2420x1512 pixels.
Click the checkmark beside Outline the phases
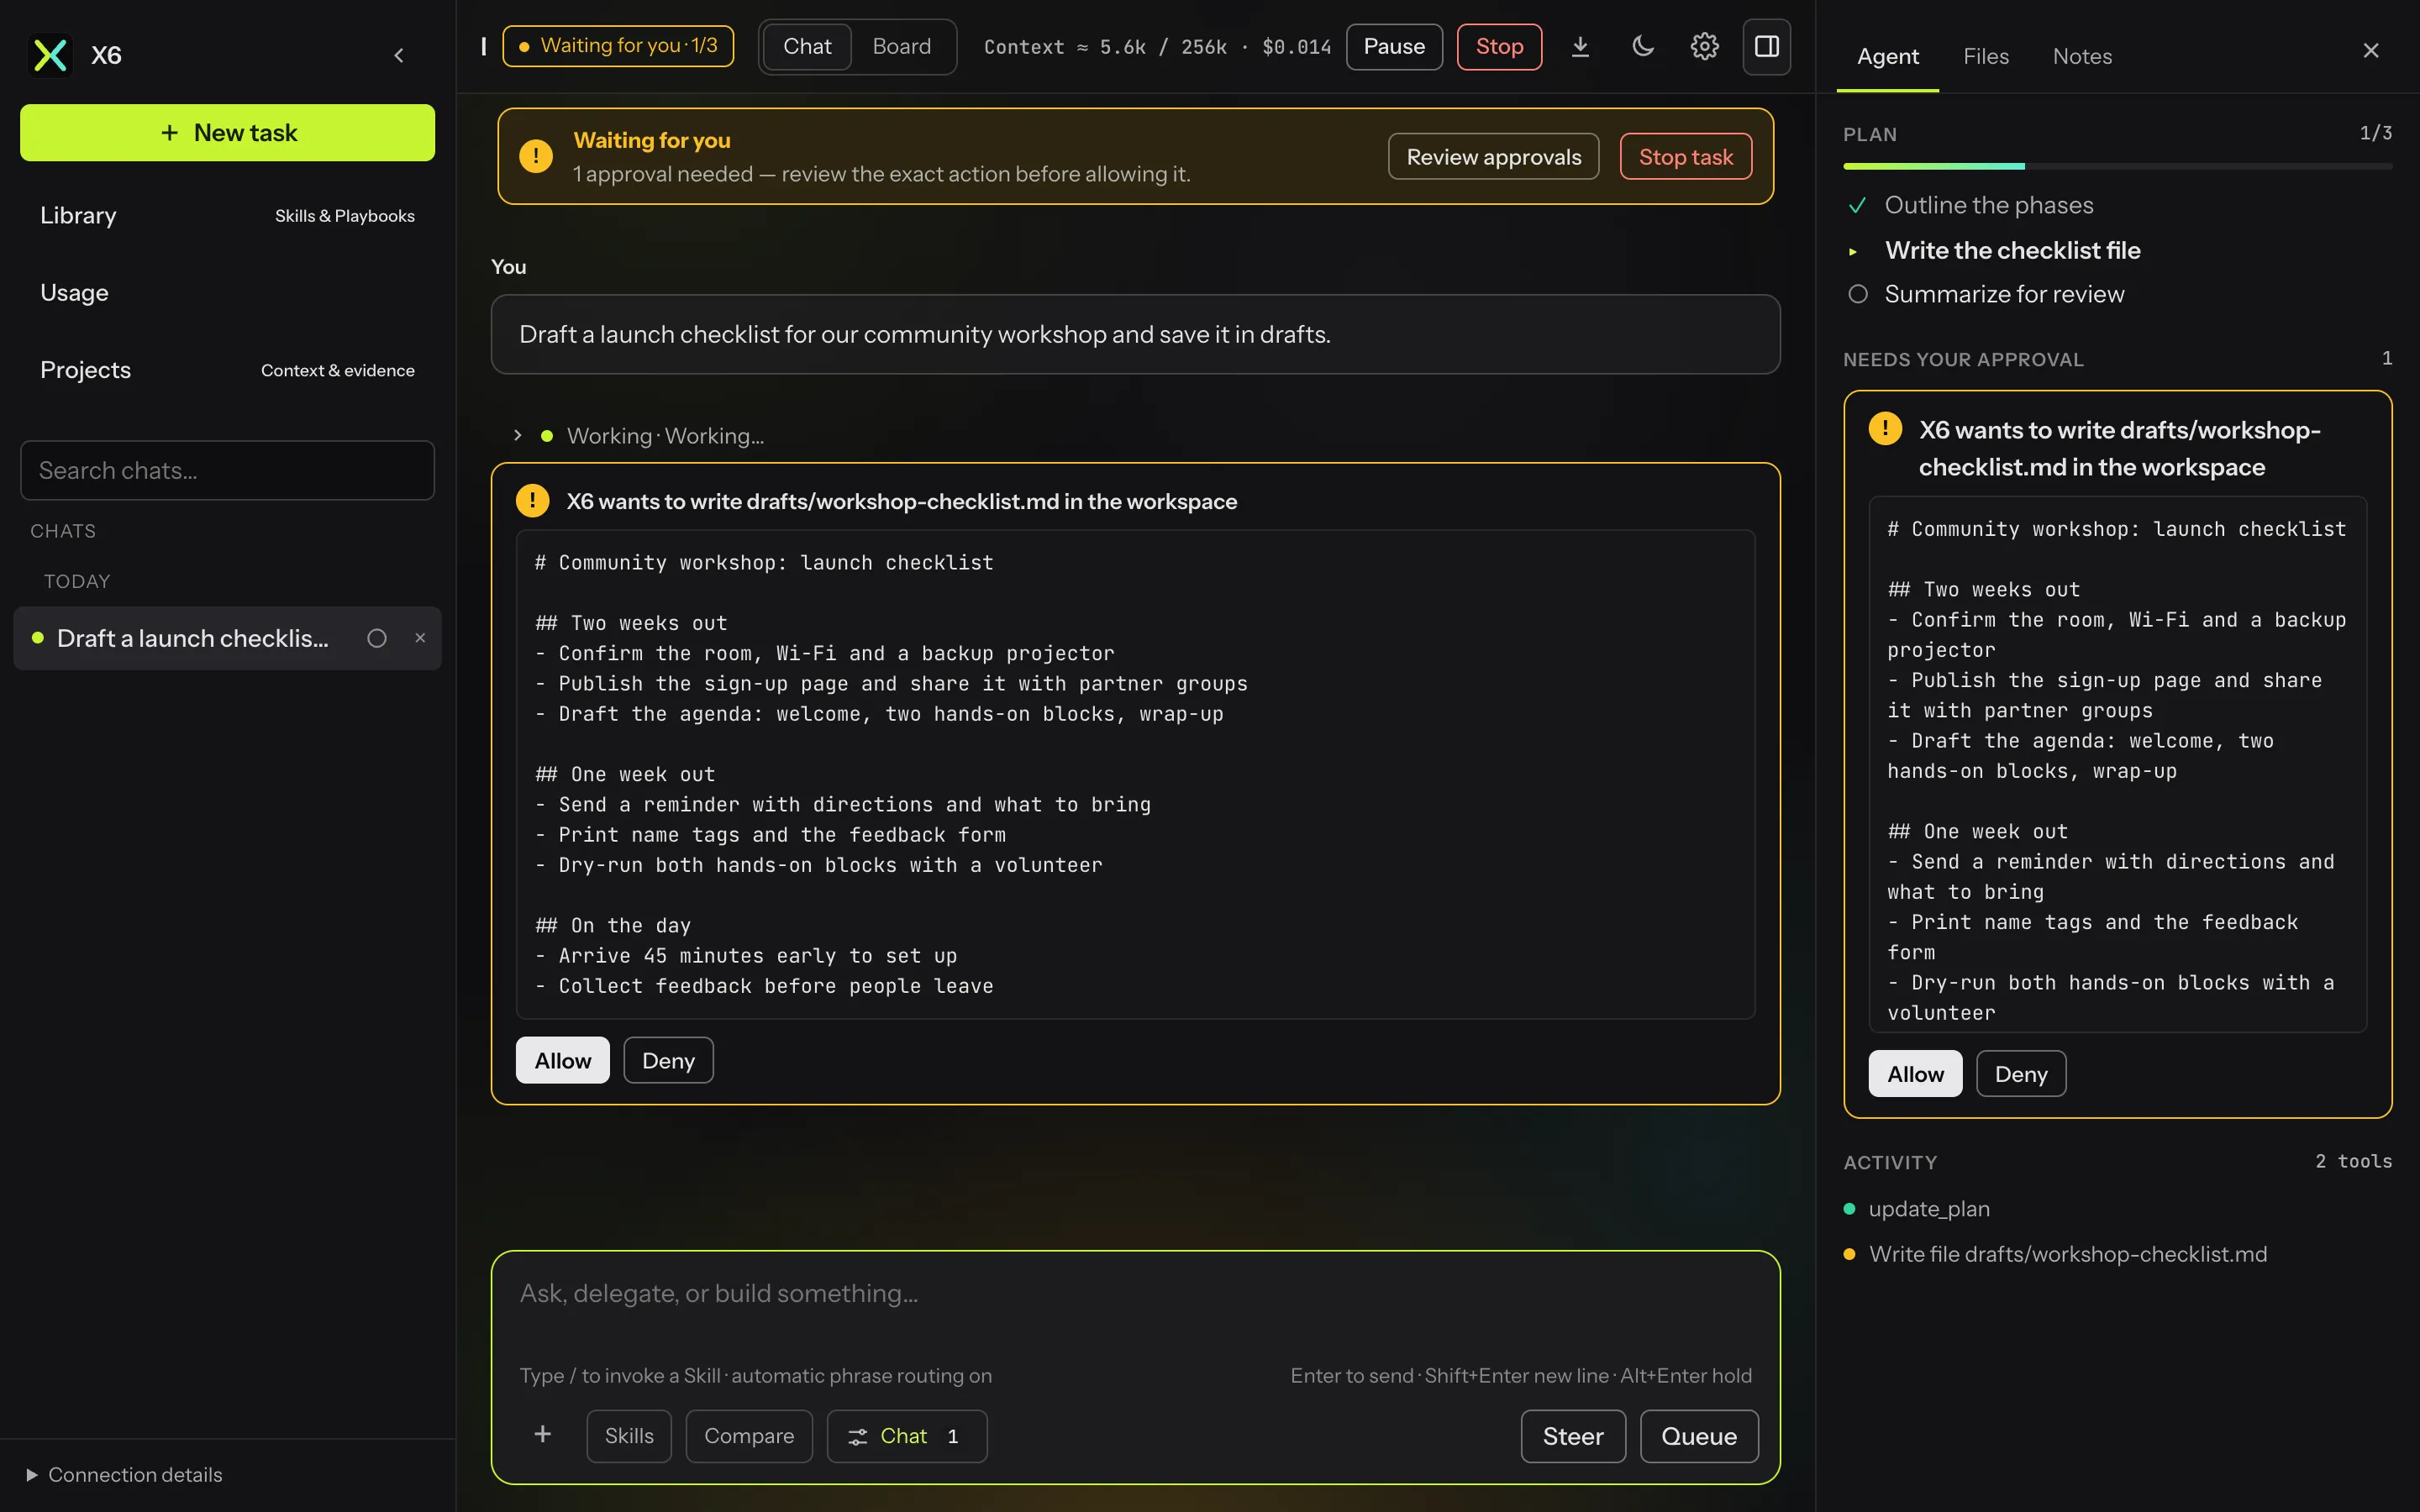point(1857,206)
